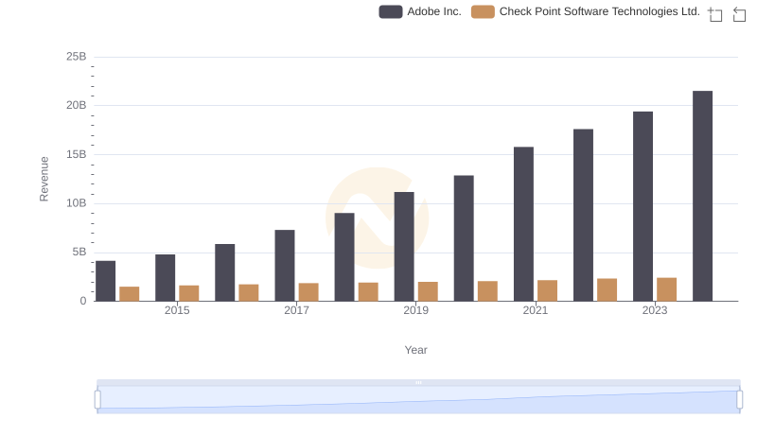Click the left handle of zoom slider
The height and width of the screenshot is (436, 757).
[x=97, y=399]
